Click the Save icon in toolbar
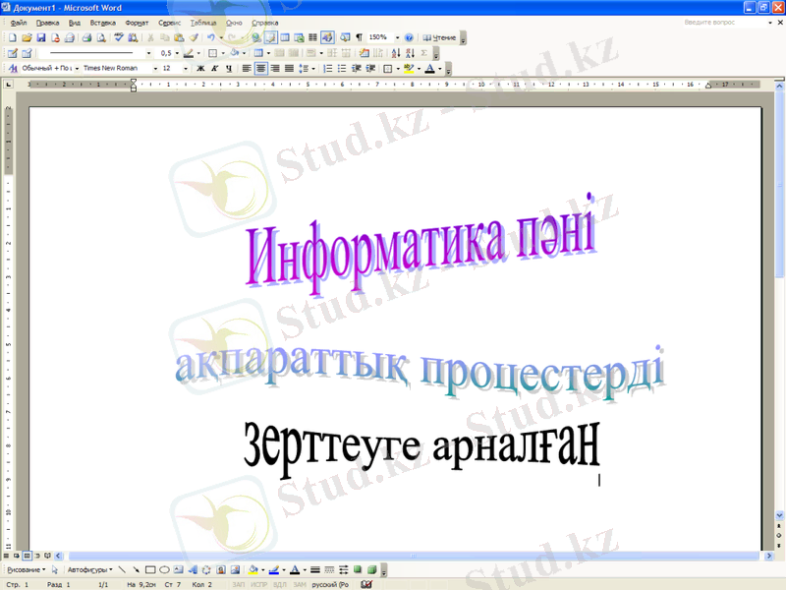The image size is (786, 590). point(41,37)
